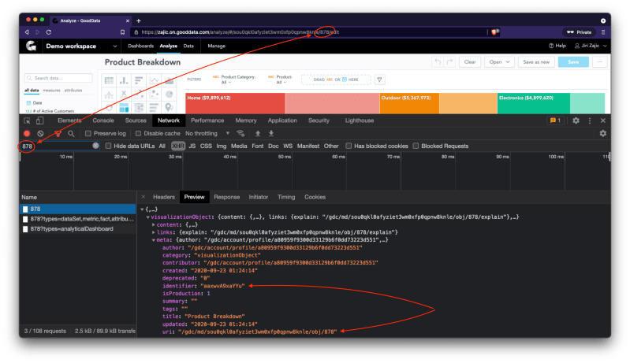Select the line chart visualization icon

(x=155, y=80)
